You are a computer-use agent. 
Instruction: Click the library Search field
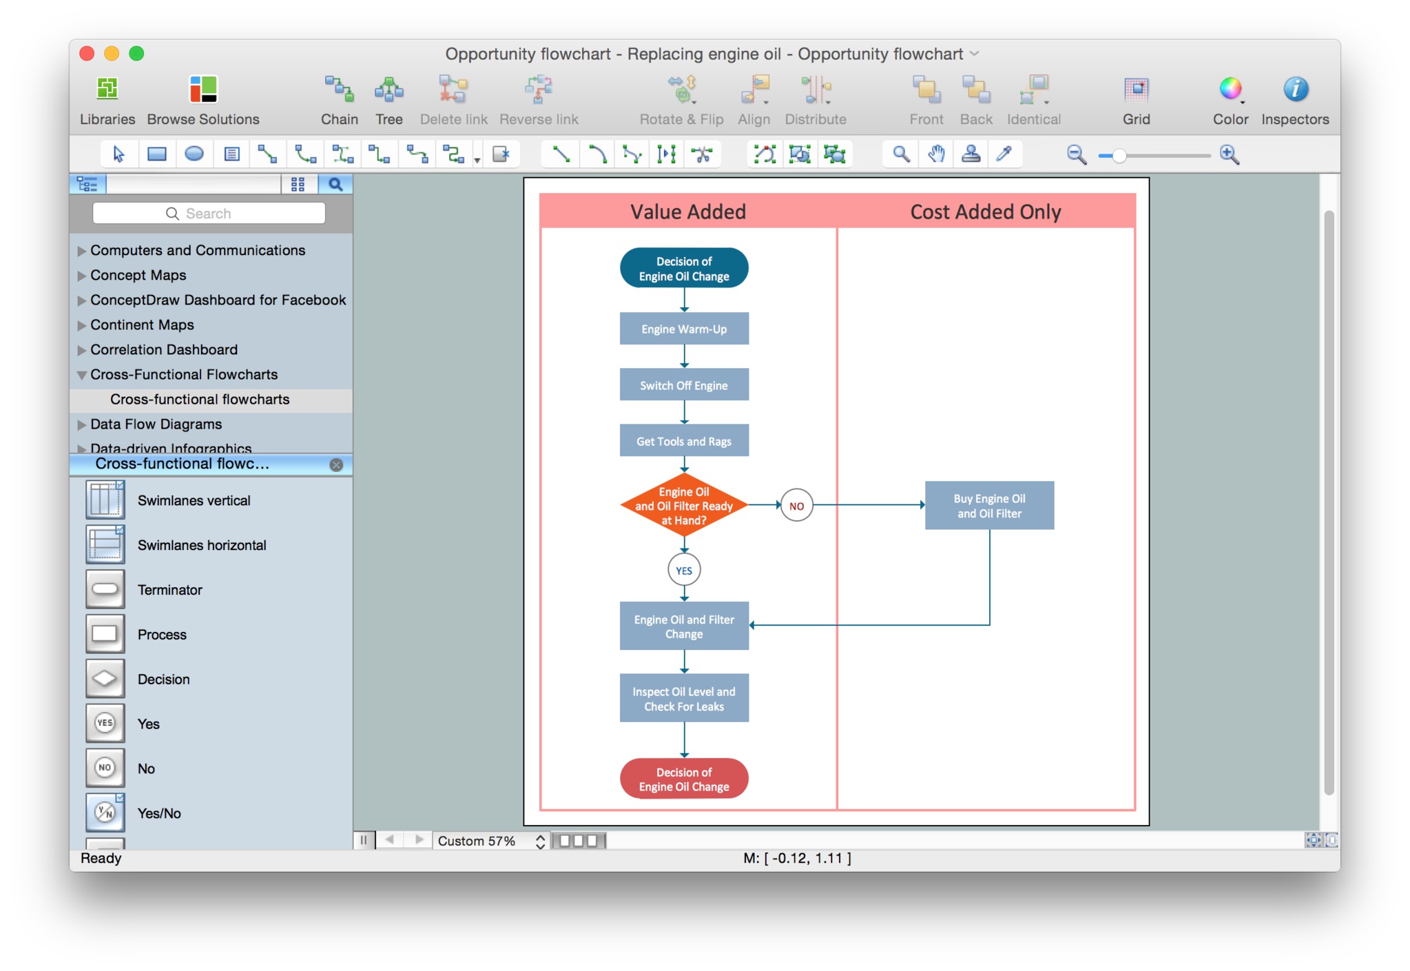coord(209,214)
